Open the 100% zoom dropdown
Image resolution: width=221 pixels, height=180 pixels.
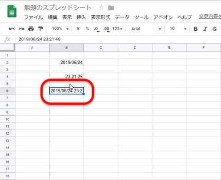[x=60, y=28]
